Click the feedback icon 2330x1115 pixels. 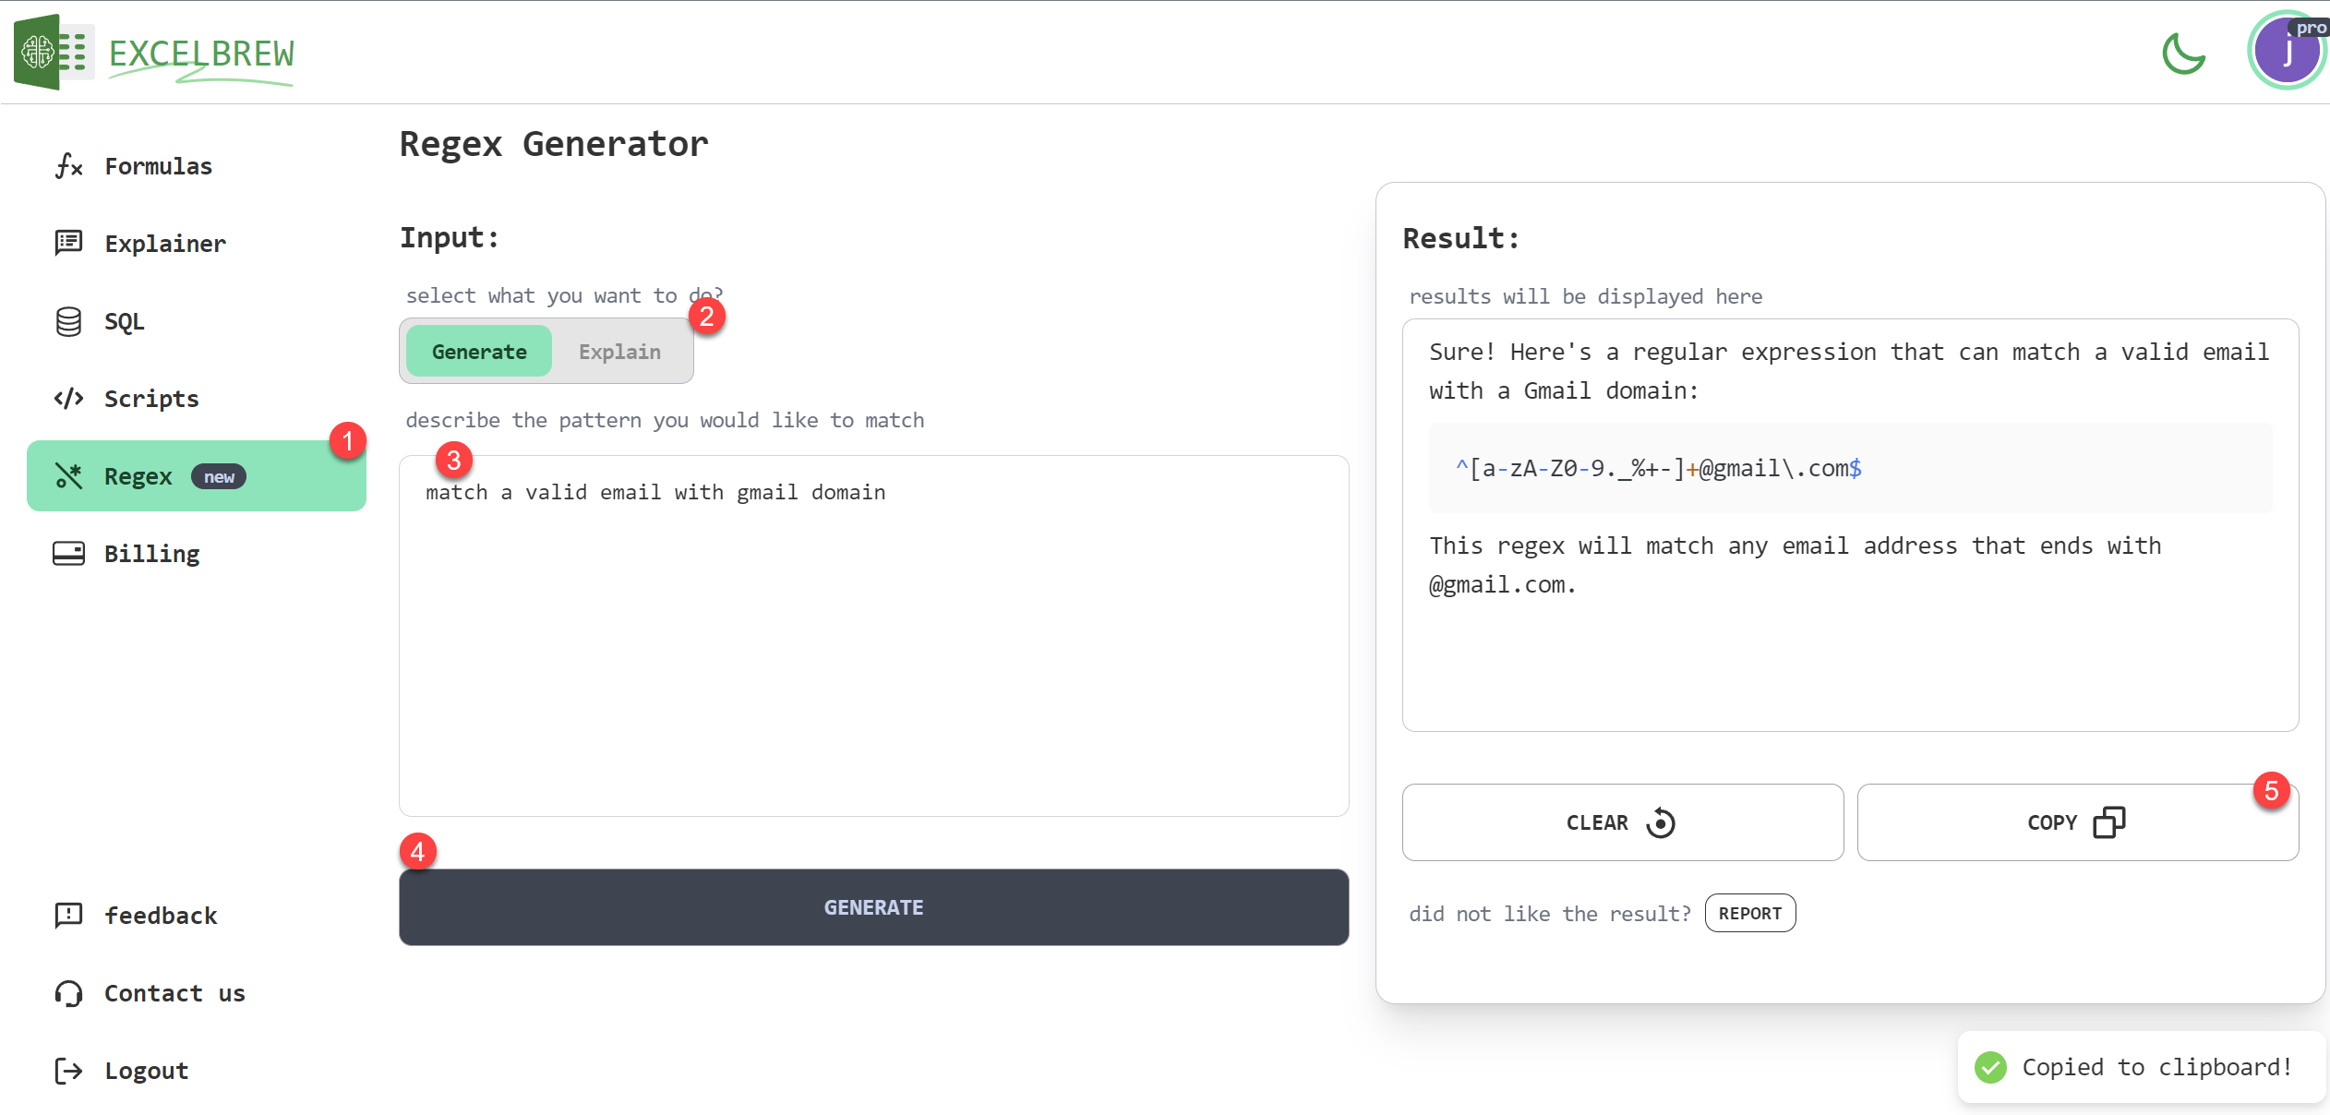pos(68,916)
